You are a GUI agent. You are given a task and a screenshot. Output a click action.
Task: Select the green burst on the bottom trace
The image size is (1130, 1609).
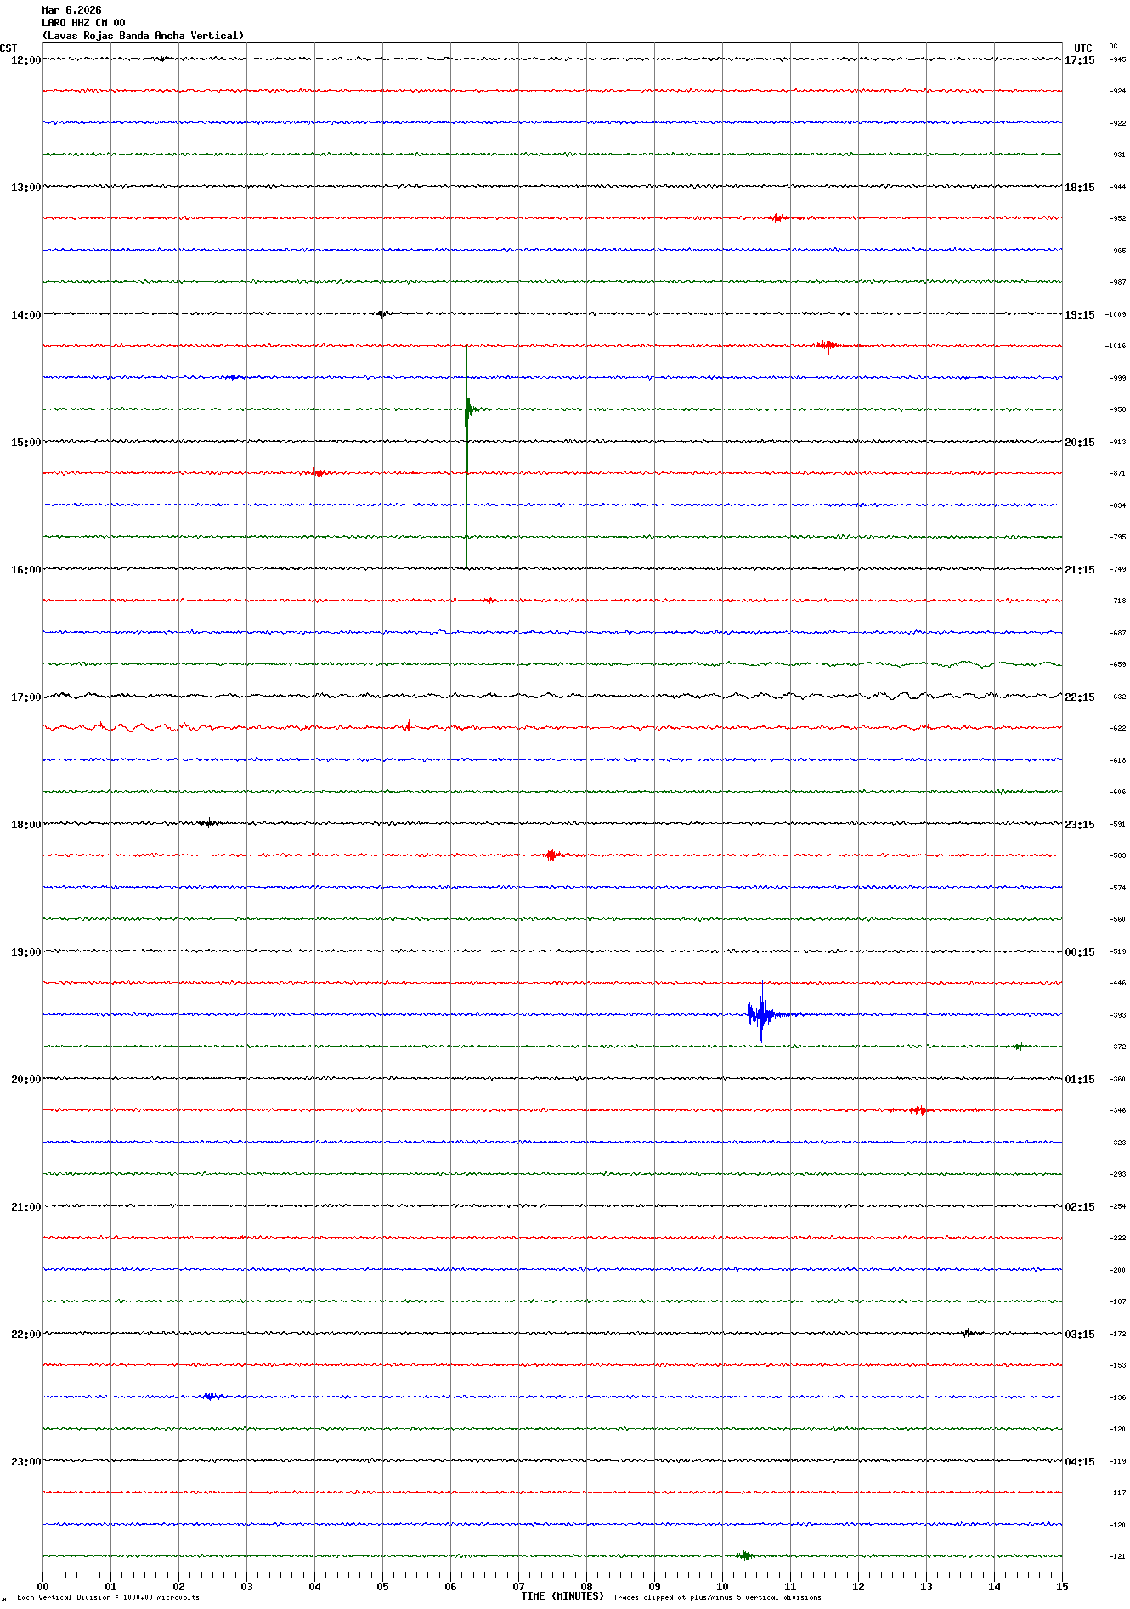744,1555
